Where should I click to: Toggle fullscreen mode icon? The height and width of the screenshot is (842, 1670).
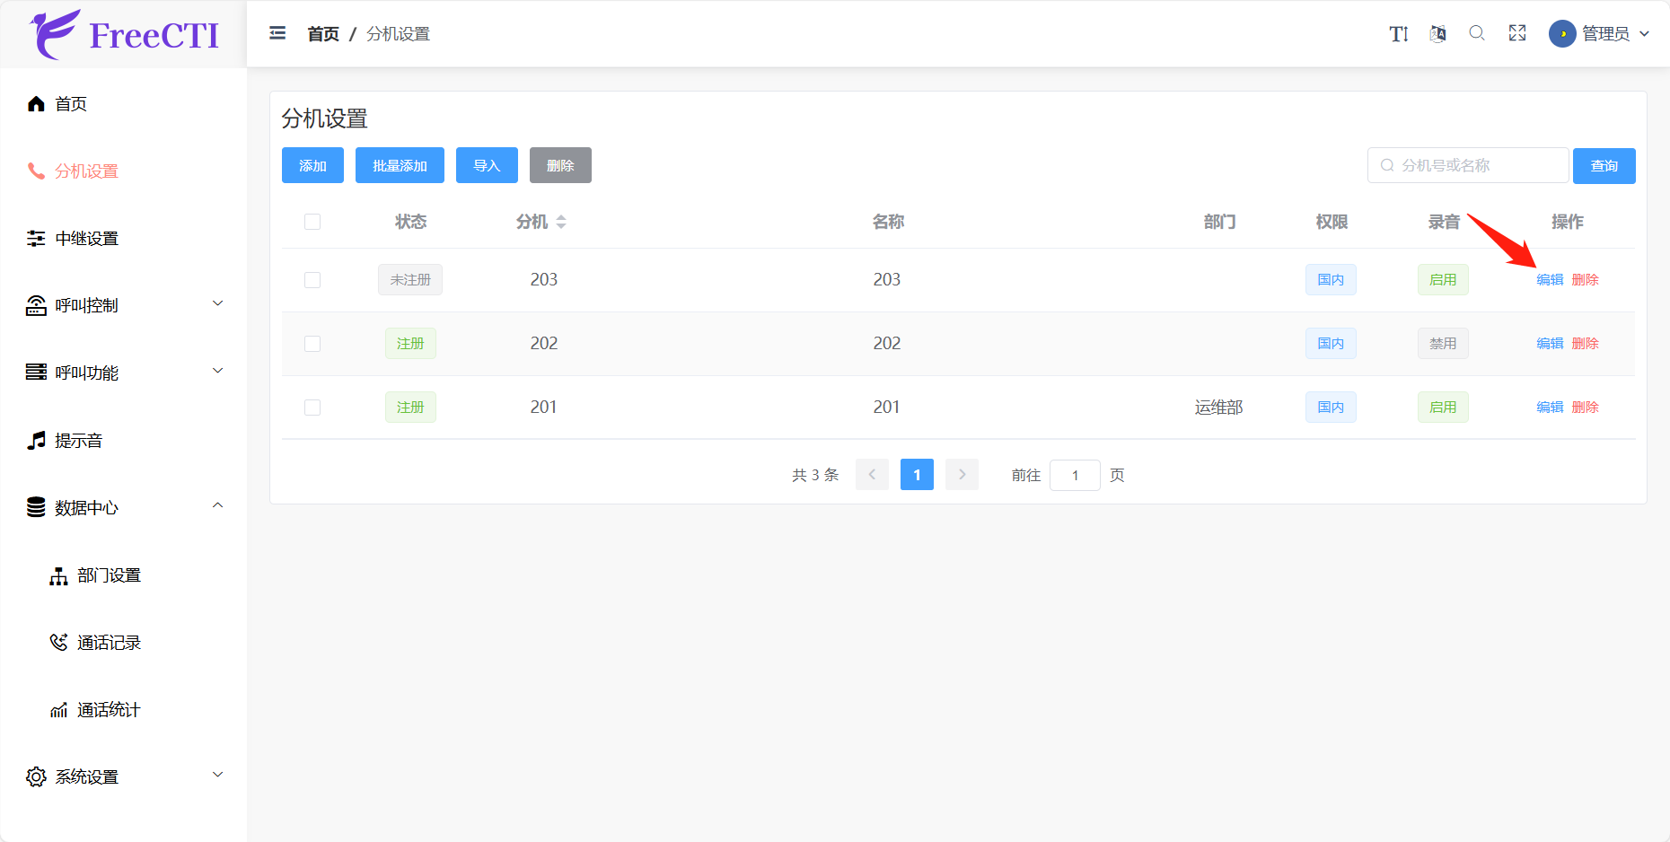(1517, 33)
